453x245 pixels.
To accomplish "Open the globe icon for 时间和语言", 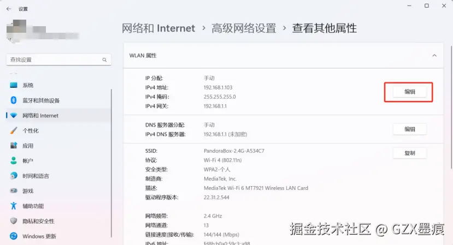I will [x=14, y=176].
